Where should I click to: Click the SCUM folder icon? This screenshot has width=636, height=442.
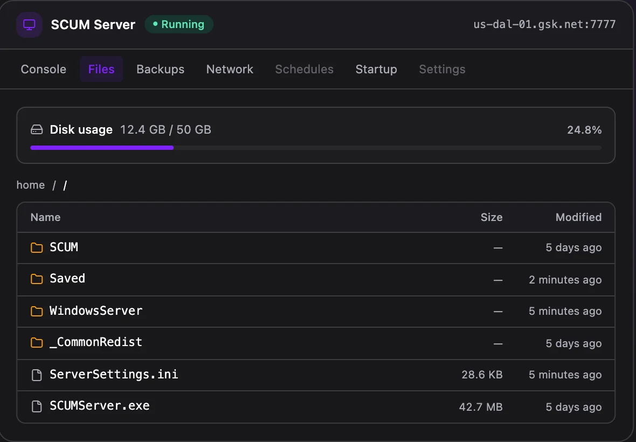(37, 247)
